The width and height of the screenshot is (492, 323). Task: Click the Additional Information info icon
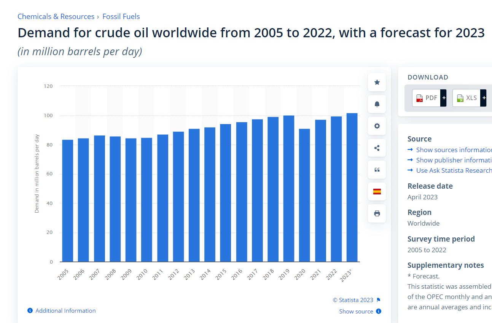[x=30, y=311]
